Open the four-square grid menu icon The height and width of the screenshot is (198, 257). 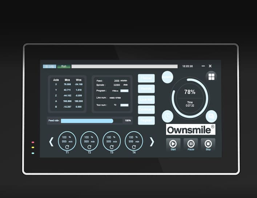pyautogui.click(x=211, y=77)
